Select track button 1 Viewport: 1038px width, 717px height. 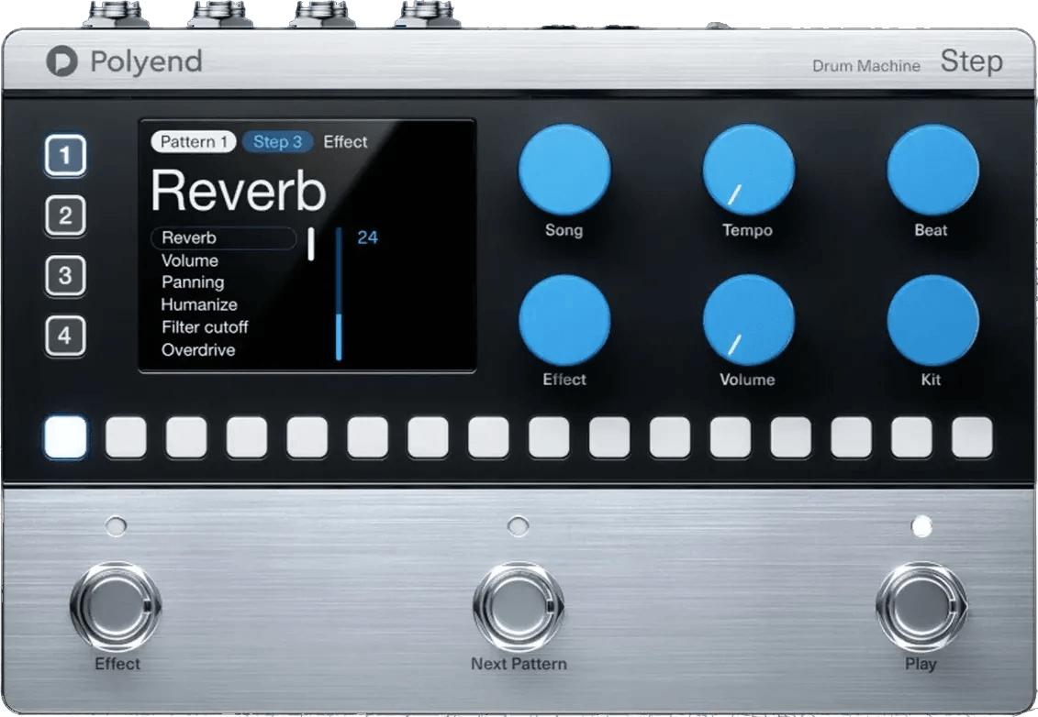pyautogui.click(x=65, y=157)
